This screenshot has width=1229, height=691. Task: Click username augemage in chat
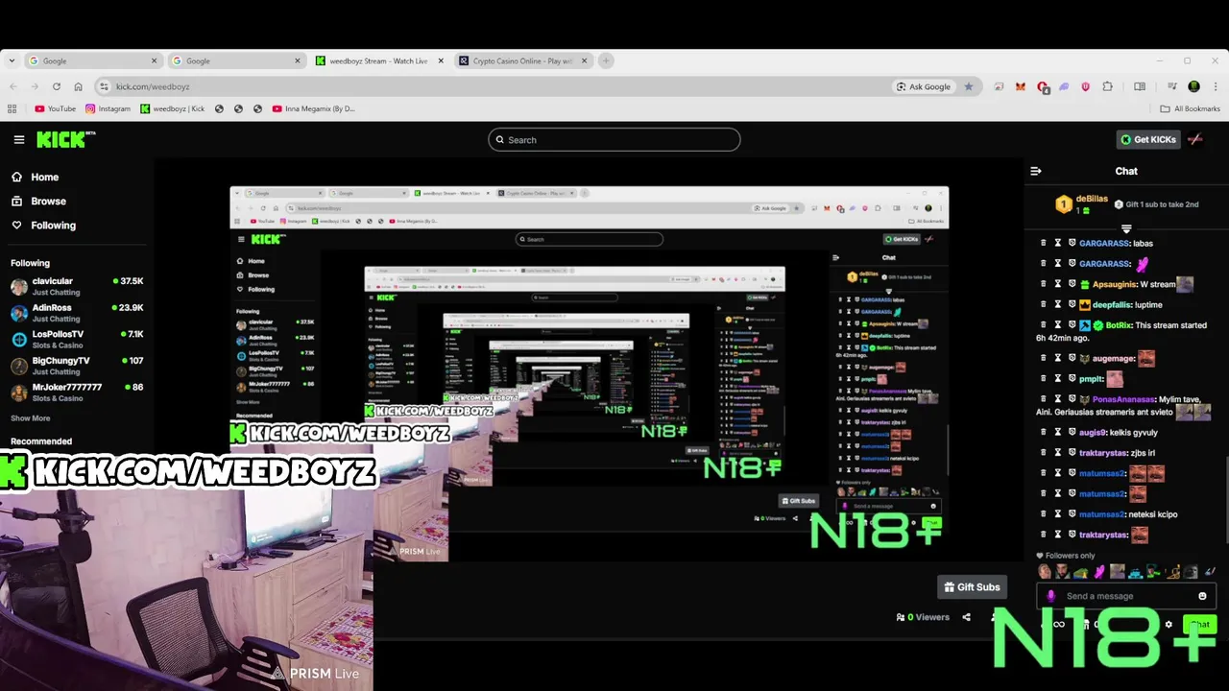[x=1113, y=359]
